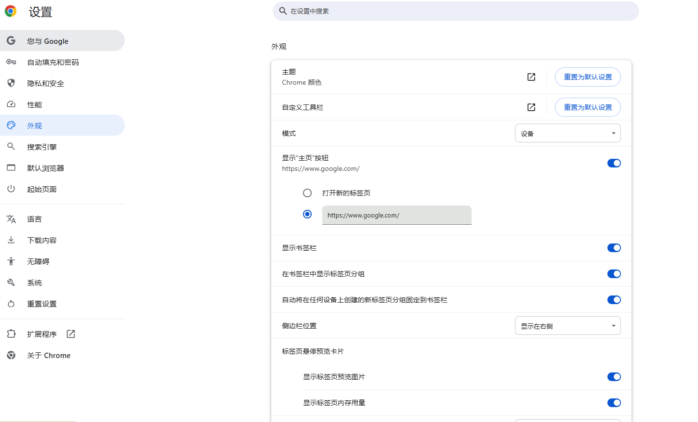This screenshot has width=698, height=422.
Task: Click the palette icon for 外观
Action: coord(11,125)
